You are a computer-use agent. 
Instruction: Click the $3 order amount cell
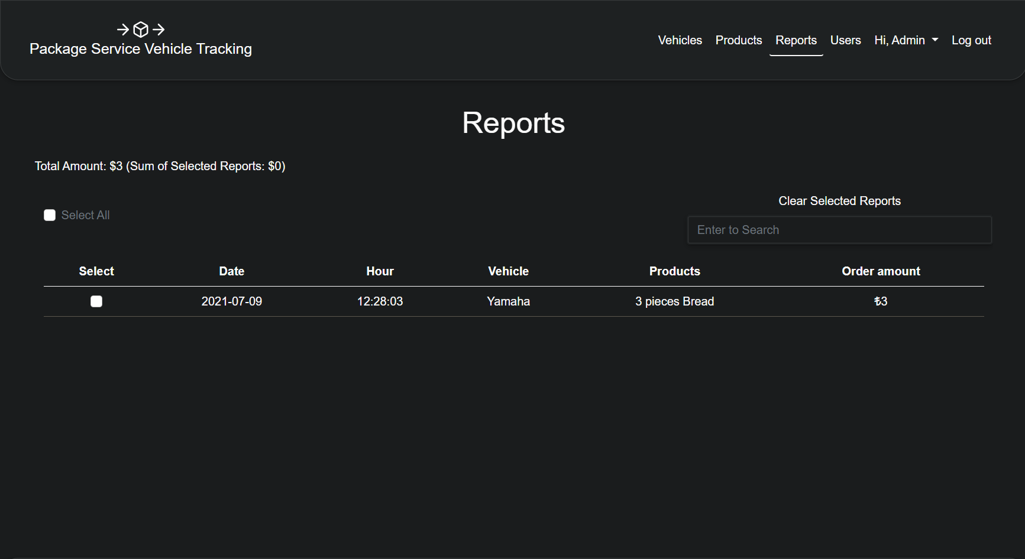click(x=881, y=301)
